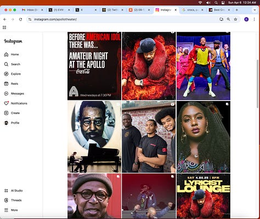260x219 pixels.
Task: Click the Instagram wordmark logo
Action: point(13,42)
